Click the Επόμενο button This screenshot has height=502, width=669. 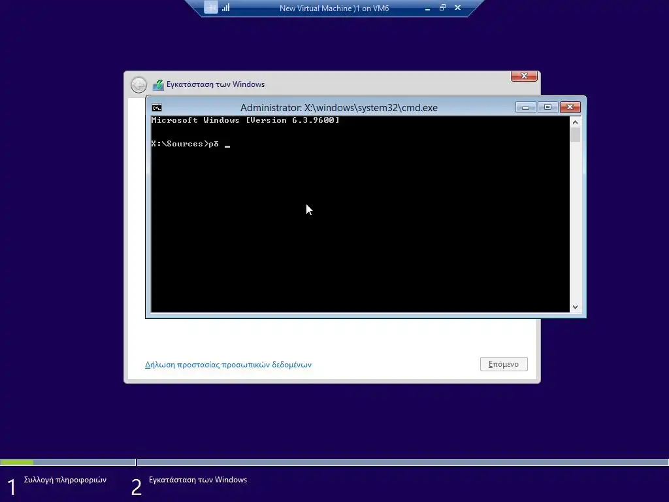504,364
